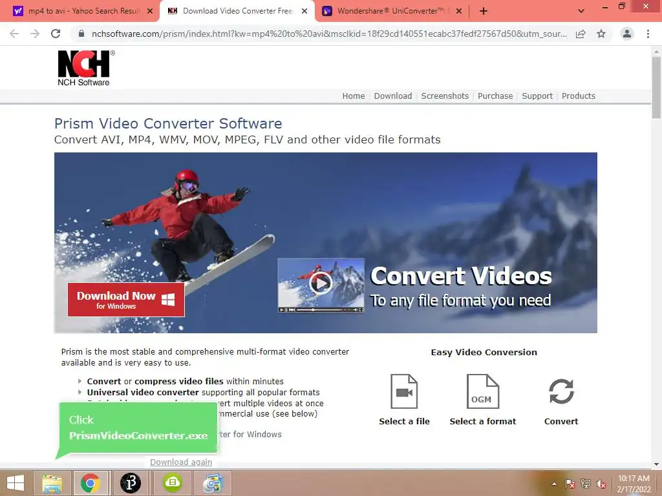The height and width of the screenshot is (496, 662).
Task: Click the PrismVideoConverter.exe green tooltip
Action: (x=138, y=428)
